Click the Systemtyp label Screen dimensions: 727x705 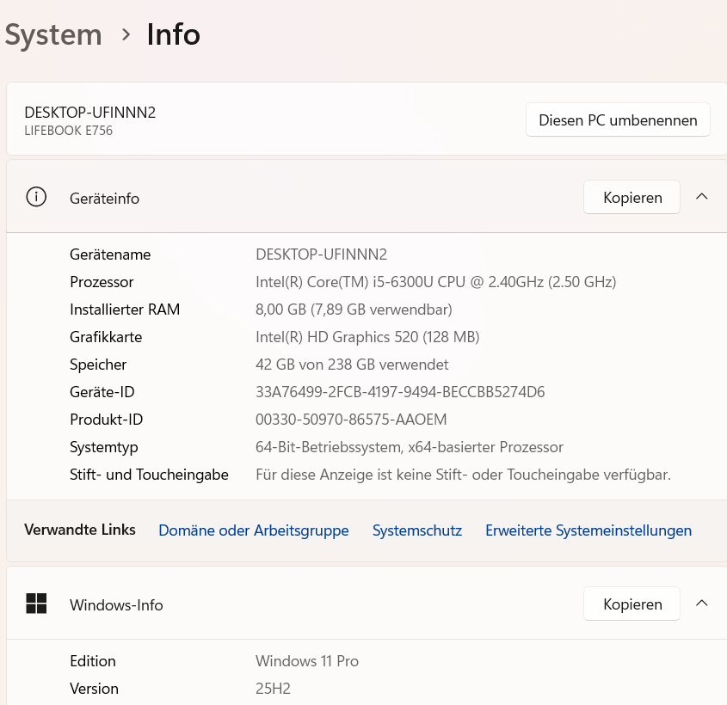tap(104, 447)
